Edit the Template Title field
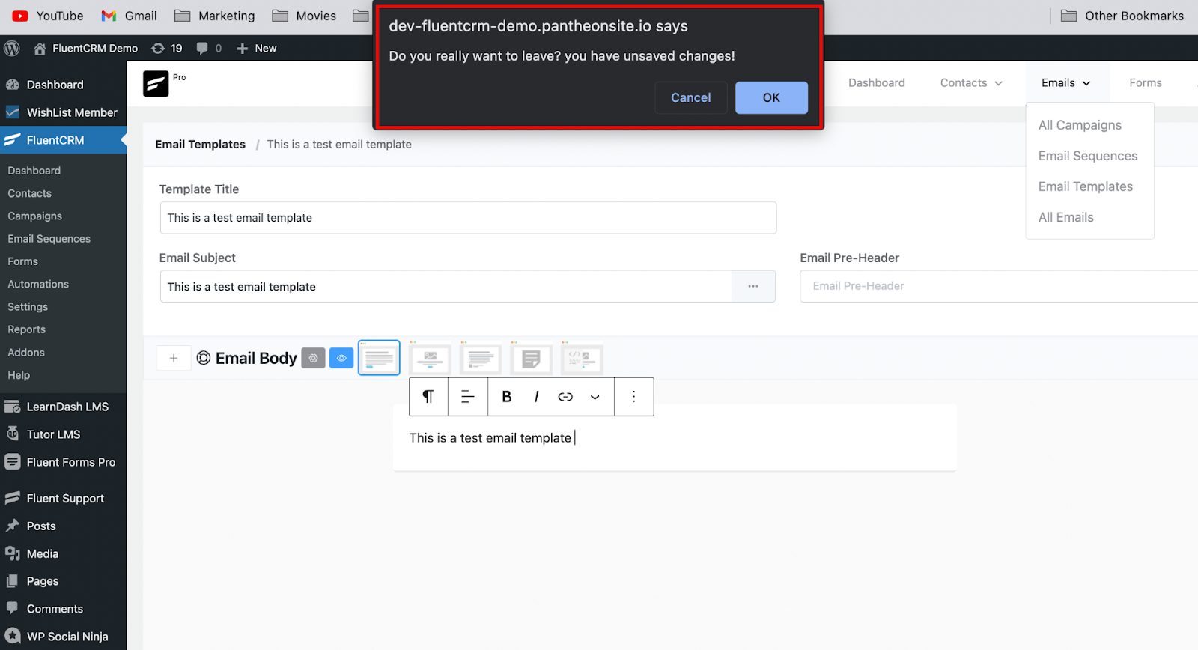 coord(468,218)
